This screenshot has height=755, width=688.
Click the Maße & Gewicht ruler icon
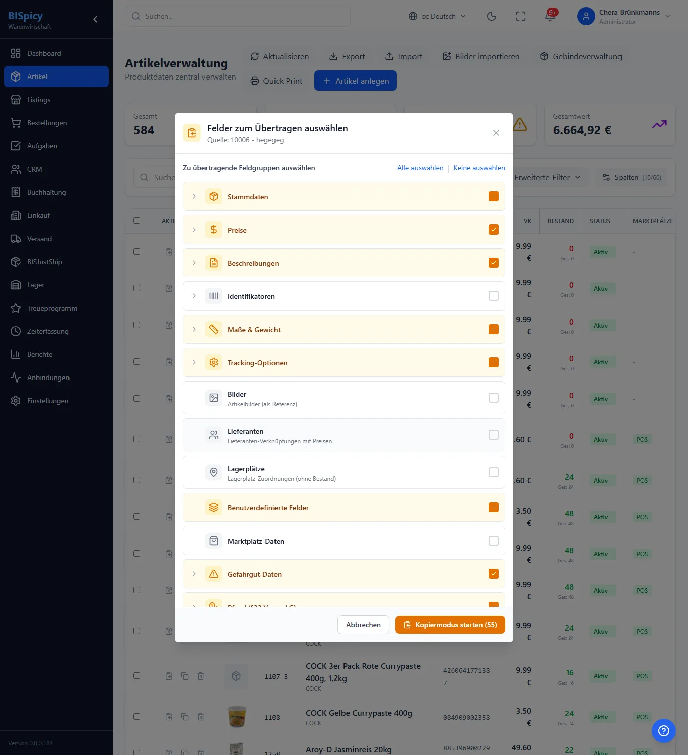tap(214, 329)
